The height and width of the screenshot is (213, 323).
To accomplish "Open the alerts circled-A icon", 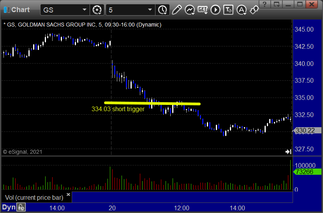I will click(x=242, y=10).
